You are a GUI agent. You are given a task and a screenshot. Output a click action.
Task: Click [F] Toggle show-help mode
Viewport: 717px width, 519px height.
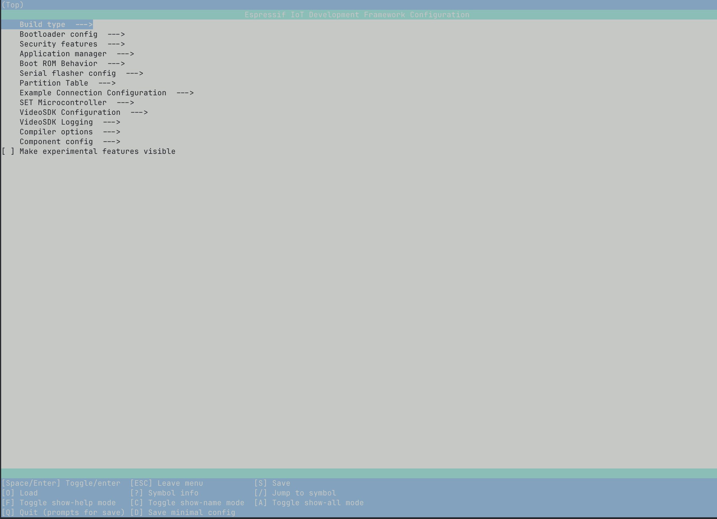coord(59,503)
